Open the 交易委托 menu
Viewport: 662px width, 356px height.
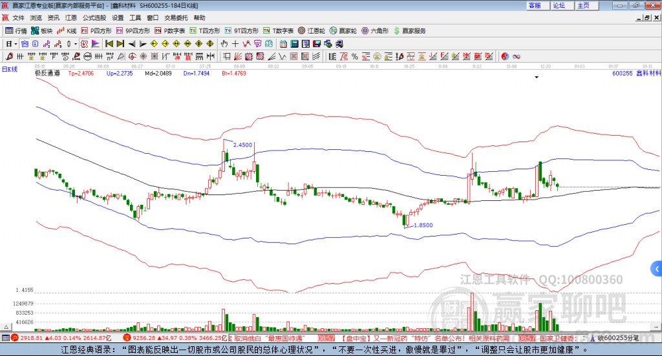pyautogui.click(x=176, y=17)
